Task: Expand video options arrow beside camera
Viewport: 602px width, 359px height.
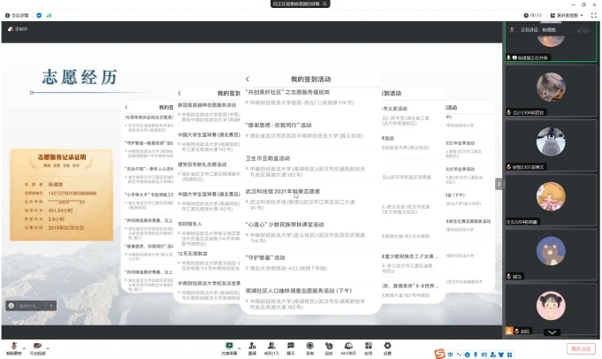Action: (x=50, y=345)
